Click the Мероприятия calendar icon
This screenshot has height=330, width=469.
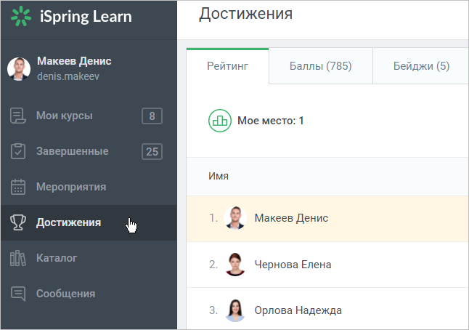click(18, 187)
